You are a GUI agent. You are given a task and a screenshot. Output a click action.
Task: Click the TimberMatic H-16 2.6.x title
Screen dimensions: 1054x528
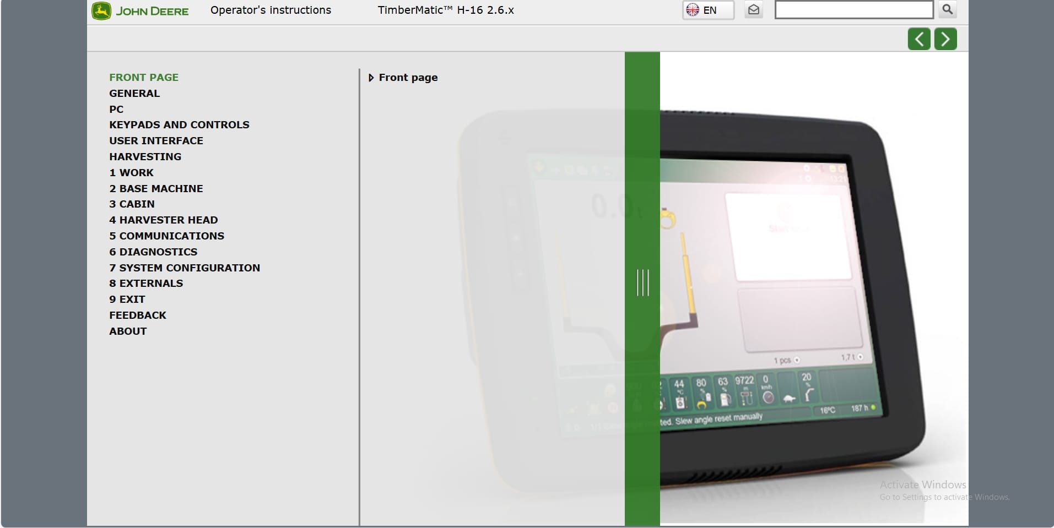point(446,10)
